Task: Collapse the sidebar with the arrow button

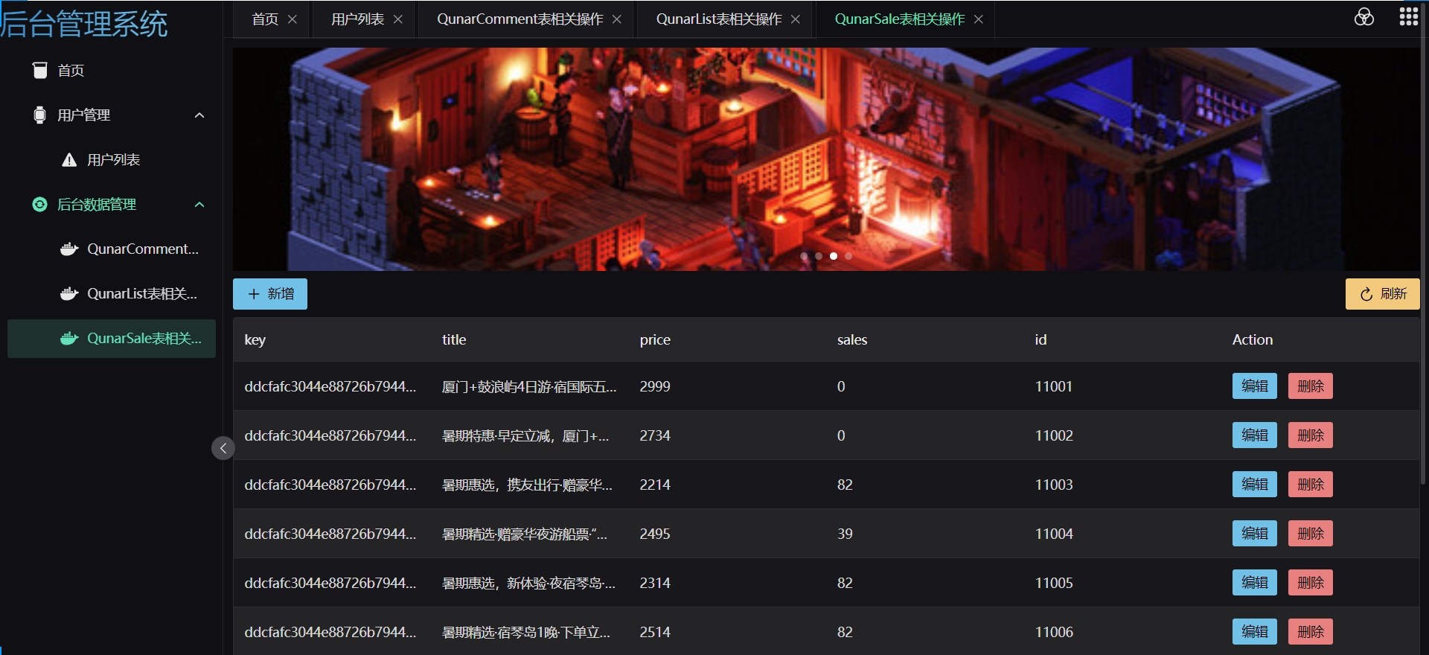Action: [223, 448]
